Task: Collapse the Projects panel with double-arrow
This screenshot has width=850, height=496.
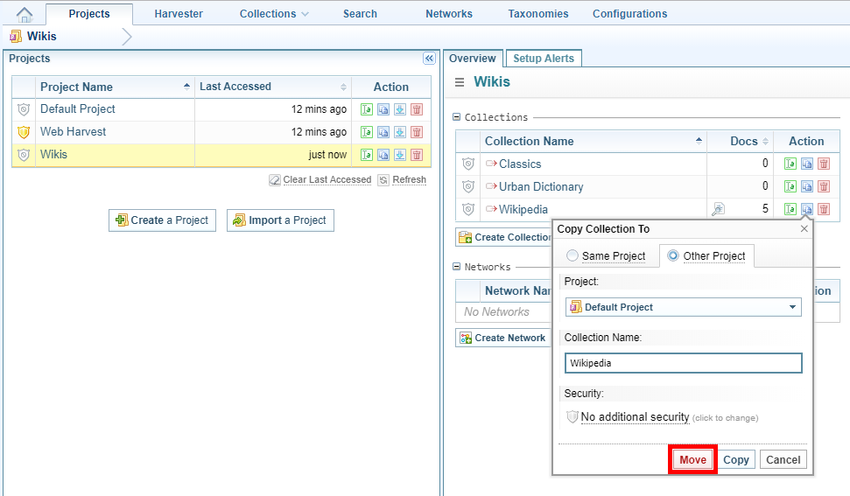Action: [429, 59]
